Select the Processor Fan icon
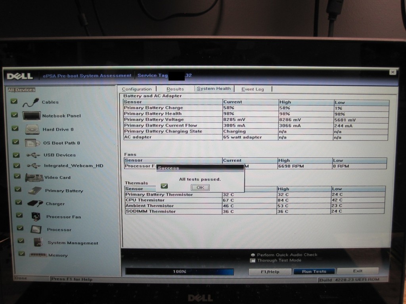Image resolution: width=406 pixels, height=304 pixels. [x=36, y=217]
